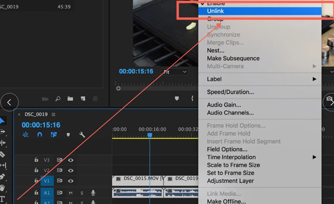Select Audio Channels... option
This screenshot has height=204, width=334.
point(230,113)
